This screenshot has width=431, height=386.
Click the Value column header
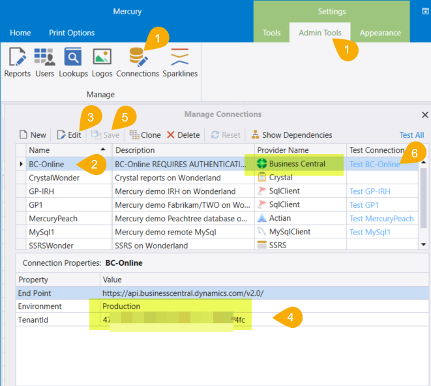[x=264, y=280]
